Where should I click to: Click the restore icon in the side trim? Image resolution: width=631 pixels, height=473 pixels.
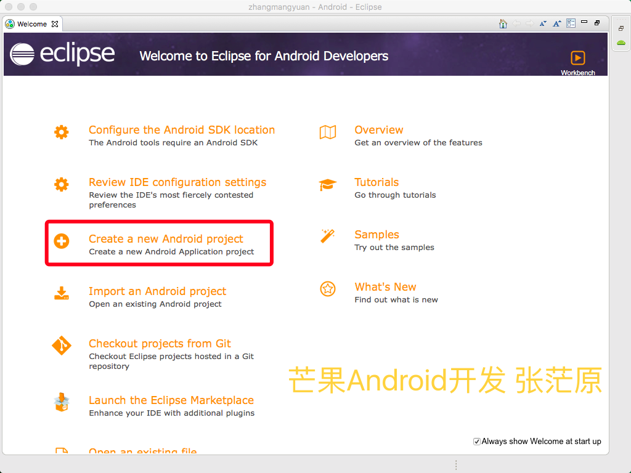[x=621, y=28]
